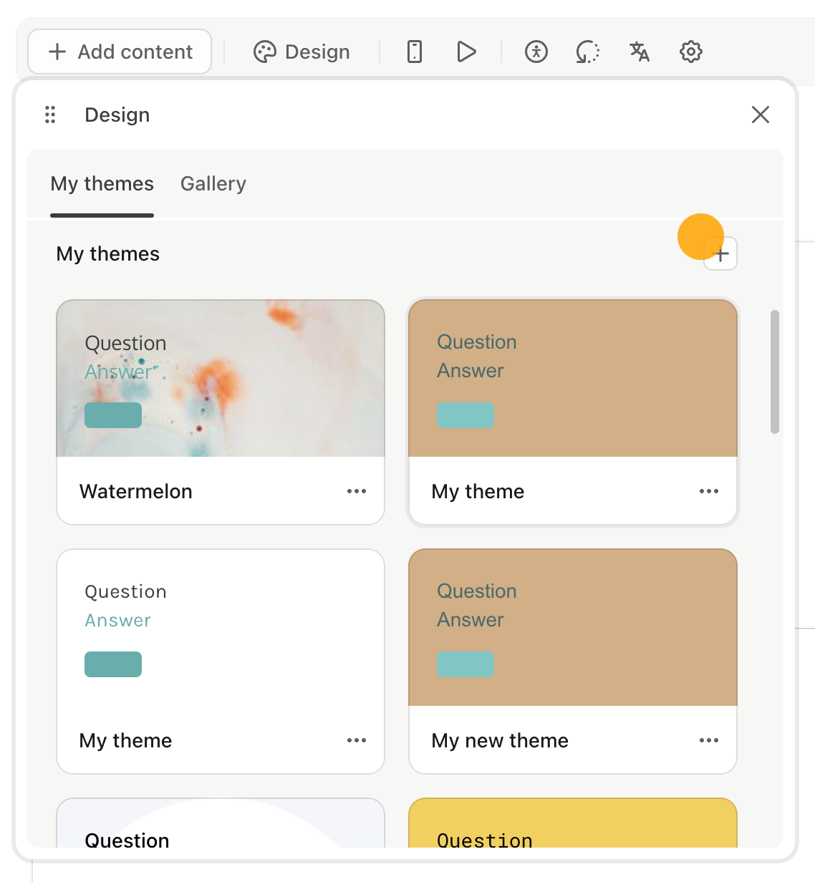The width and height of the screenshot is (815, 882).
Task: Click the Add content button
Action: click(x=120, y=52)
